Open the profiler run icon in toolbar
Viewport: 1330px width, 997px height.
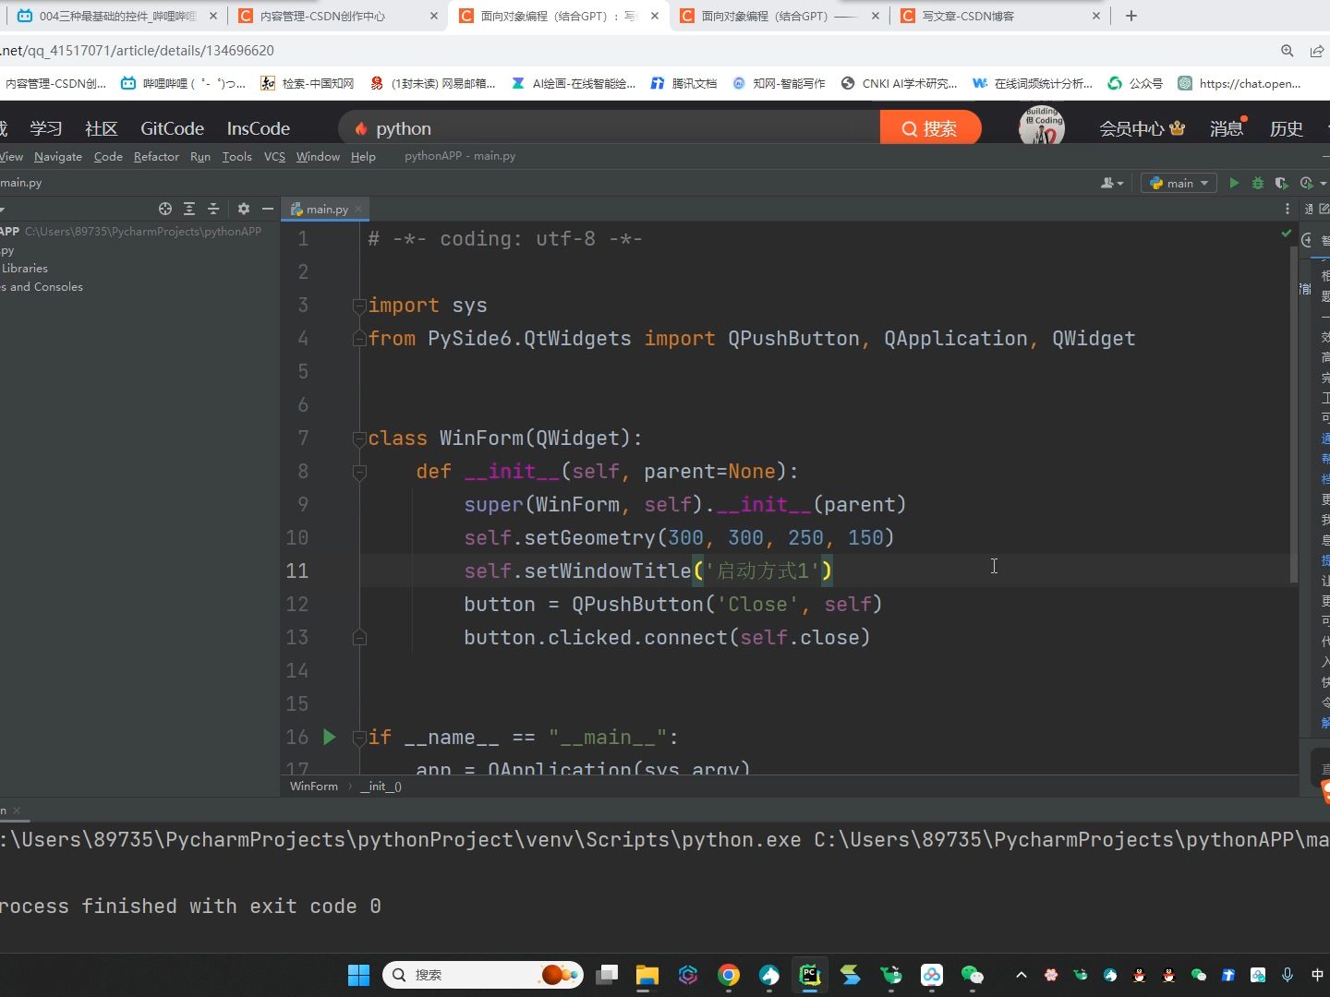1306,183
